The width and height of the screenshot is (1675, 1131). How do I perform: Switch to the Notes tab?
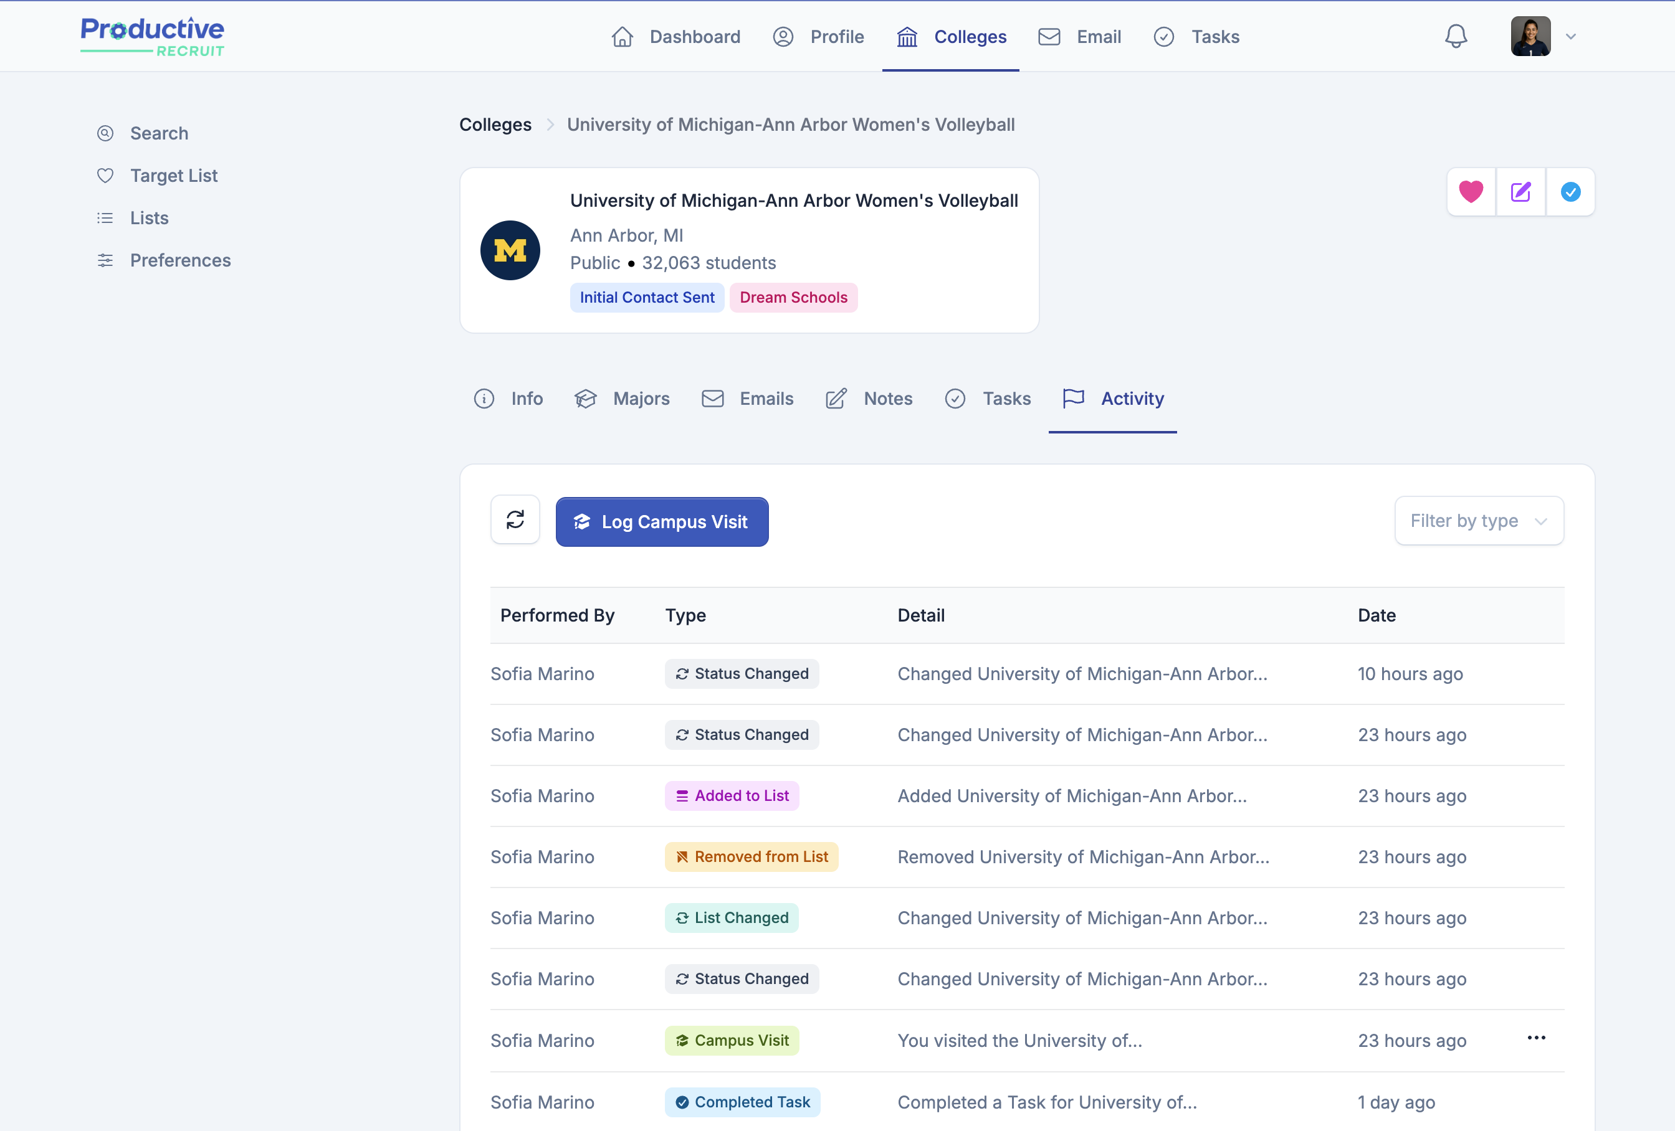point(869,399)
